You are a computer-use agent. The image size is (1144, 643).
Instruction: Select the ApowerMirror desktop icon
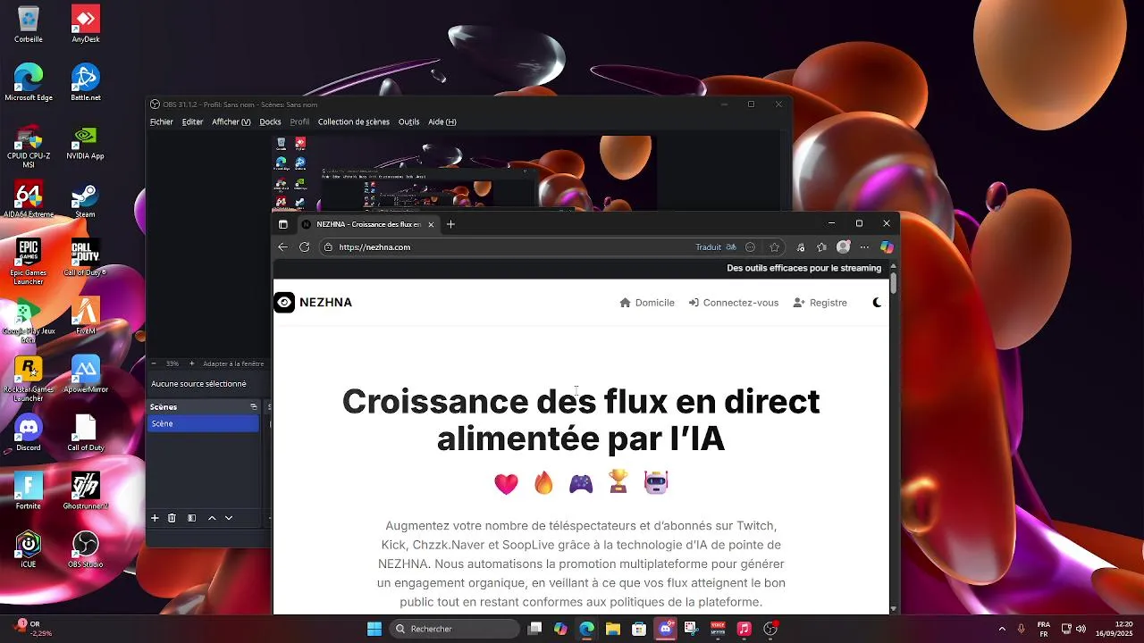point(85,374)
